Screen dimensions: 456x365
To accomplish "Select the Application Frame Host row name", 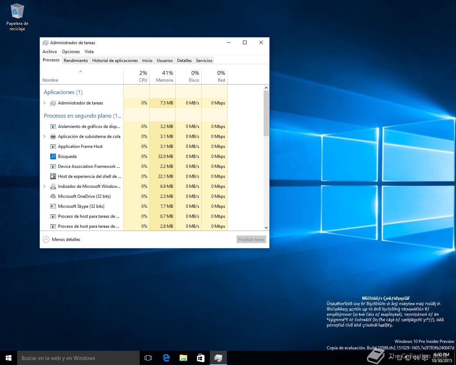I will click(x=80, y=146).
